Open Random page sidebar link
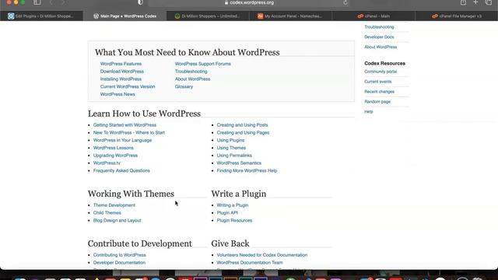The image size is (498, 280). (377, 102)
